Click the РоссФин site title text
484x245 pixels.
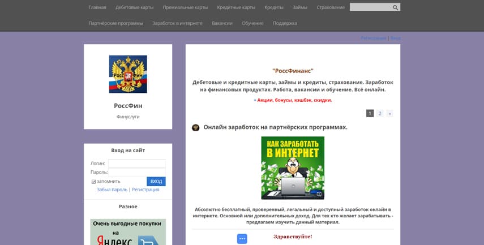pos(128,106)
